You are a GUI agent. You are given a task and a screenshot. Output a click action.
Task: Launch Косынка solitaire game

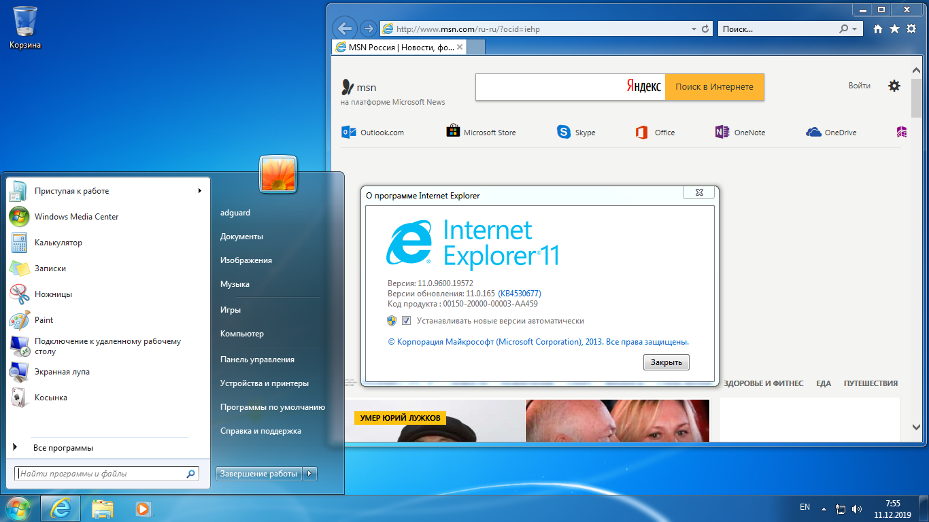pyautogui.click(x=109, y=398)
